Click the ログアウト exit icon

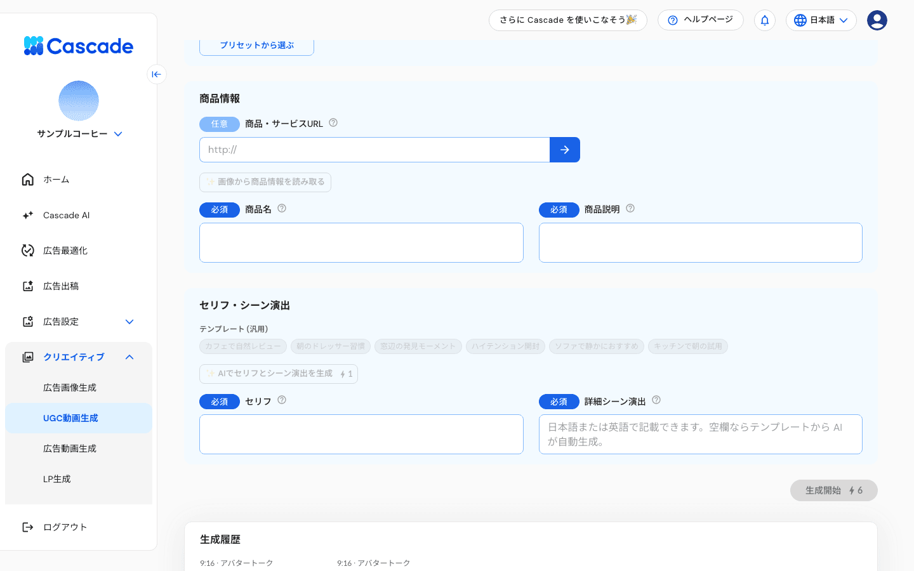coord(28,527)
